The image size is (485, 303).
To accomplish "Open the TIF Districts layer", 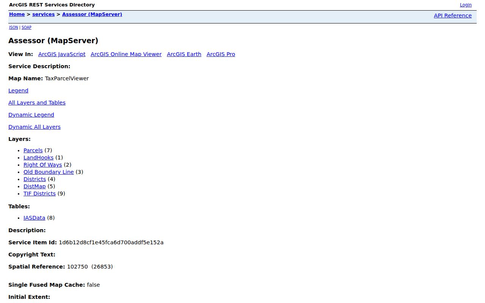I will [x=39, y=194].
